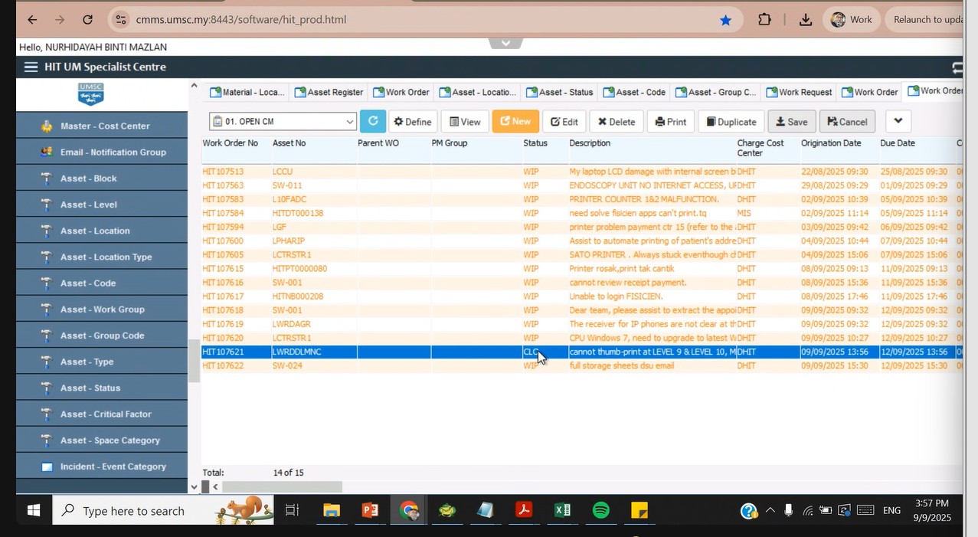Select work order row HIT107622
This screenshot has height=537, width=978.
click(223, 366)
